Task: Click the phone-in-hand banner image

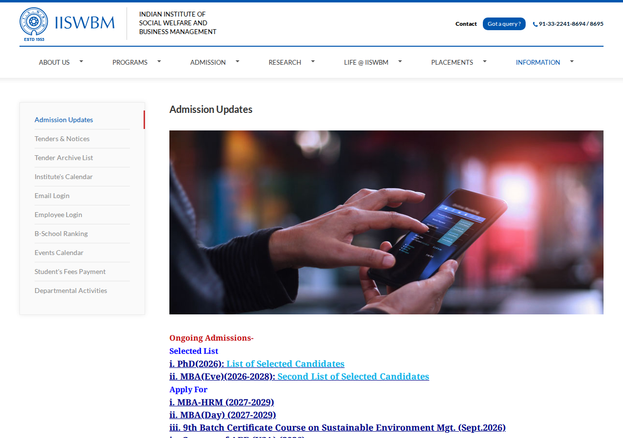Action: [386, 222]
